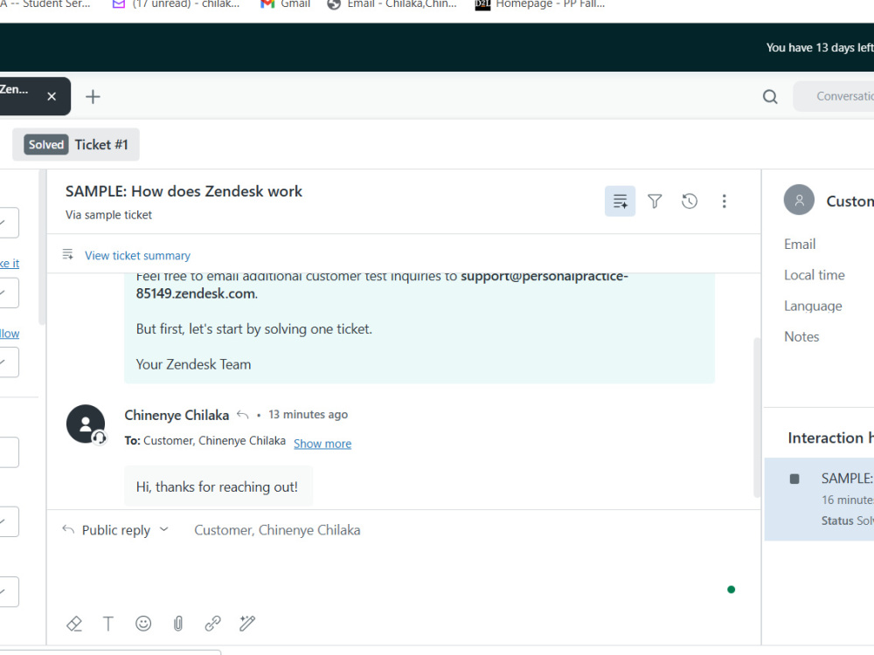Click the customer profile avatar icon

click(799, 200)
